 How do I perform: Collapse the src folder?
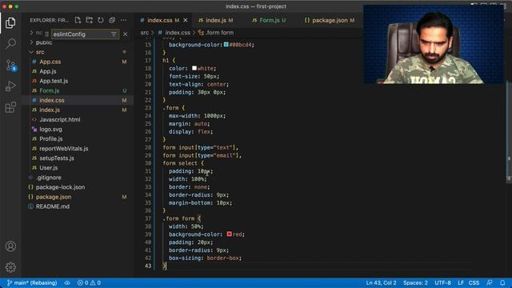(40, 52)
